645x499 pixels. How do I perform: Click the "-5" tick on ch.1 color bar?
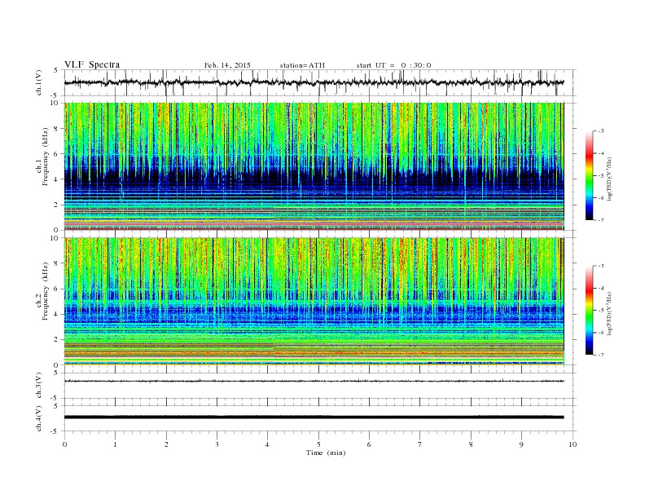click(600, 176)
